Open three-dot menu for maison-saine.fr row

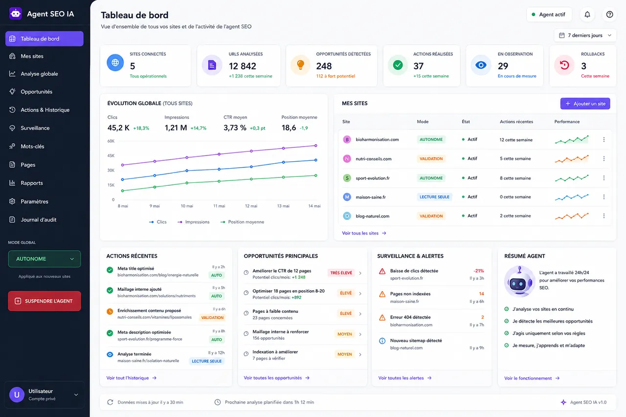604,197
